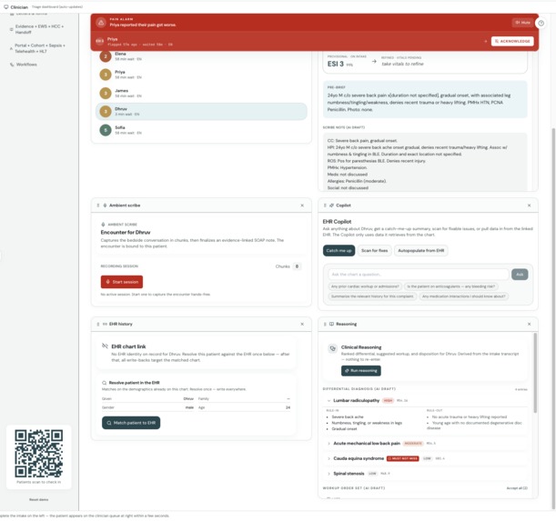
Task: Click the ESI badge beside Priya in alarm banner
Action: tap(99, 41)
